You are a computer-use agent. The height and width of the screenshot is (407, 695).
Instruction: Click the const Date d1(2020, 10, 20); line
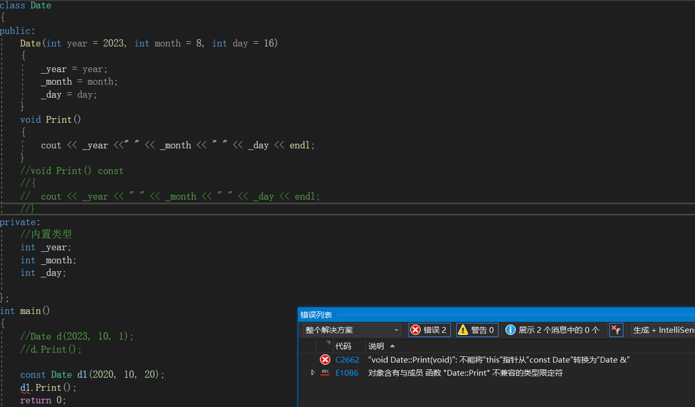(x=92, y=375)
